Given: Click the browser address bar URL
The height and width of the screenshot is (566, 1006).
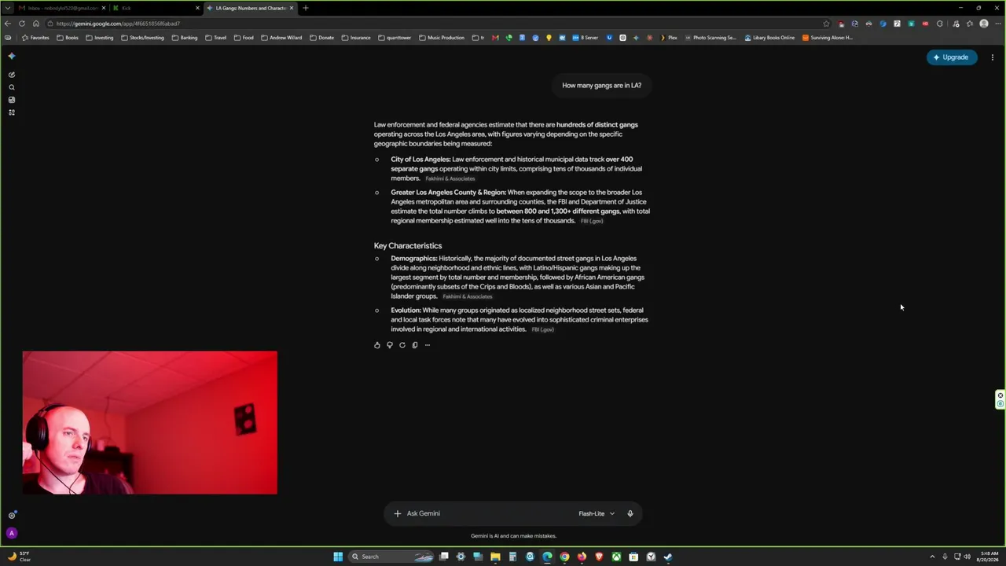Looking at the screenshot, I should click(x=118, y=24).
